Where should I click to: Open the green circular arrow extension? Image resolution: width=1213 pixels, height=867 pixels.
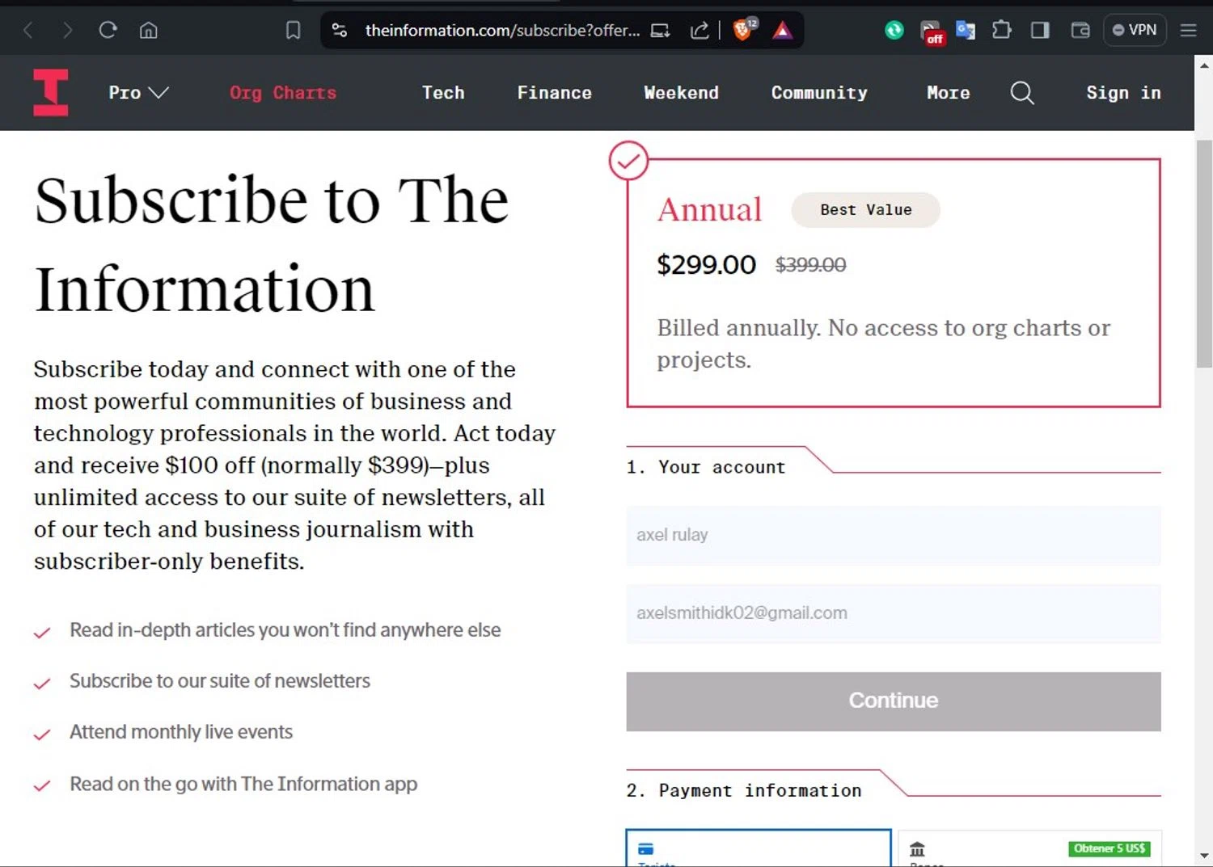click(x=894, y=31)
